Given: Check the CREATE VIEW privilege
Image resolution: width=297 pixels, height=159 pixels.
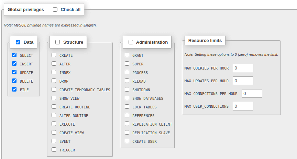Looking at the screenshot, I should coord(54,132).
